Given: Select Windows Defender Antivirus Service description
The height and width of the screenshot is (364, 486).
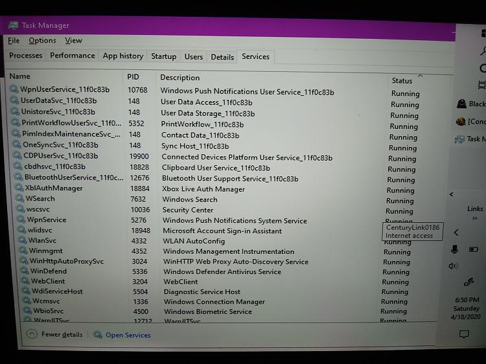Looking at the screenshot, I should [222, 271].
